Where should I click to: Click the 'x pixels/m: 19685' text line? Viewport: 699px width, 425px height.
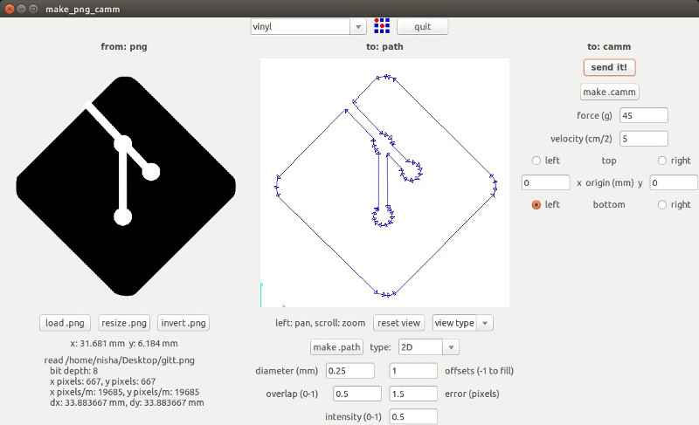point(124,392)
